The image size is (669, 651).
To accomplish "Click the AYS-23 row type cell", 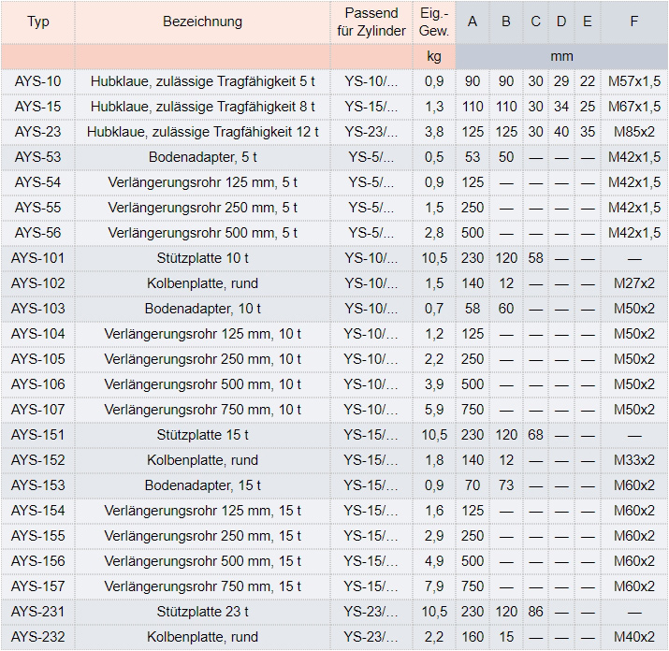I will [38, 132].
